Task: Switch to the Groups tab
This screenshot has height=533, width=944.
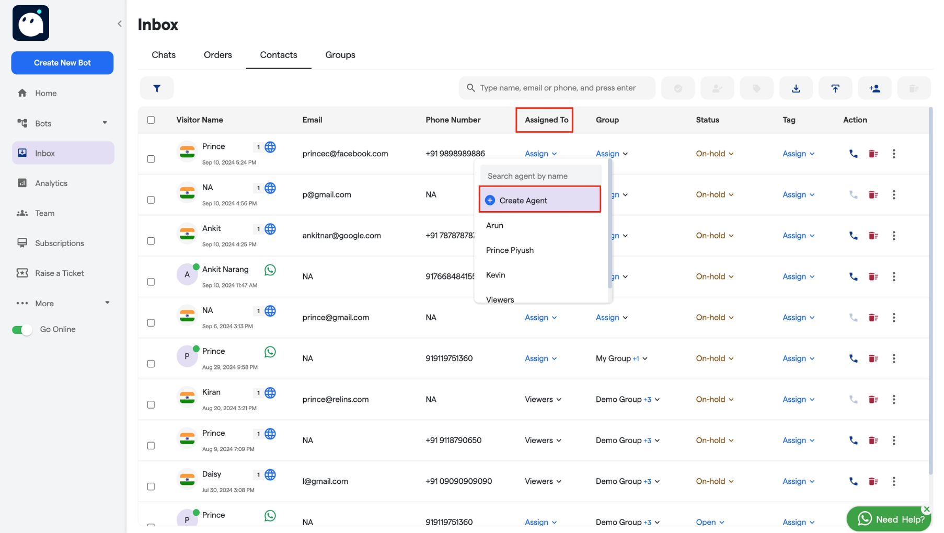Action: pyautogui.click(x=340, y=55)
